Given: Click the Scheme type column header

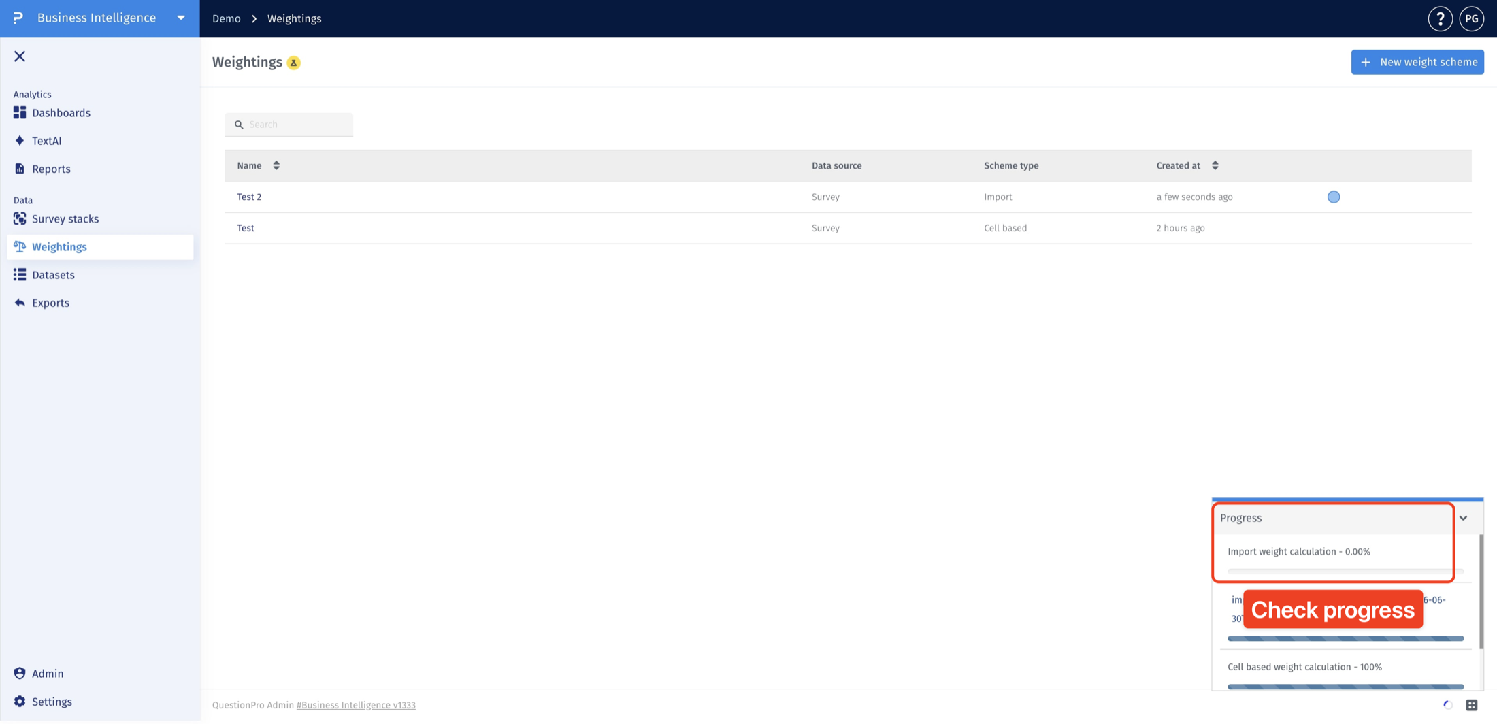Looking at the screenshot, I should (1010, 165).
